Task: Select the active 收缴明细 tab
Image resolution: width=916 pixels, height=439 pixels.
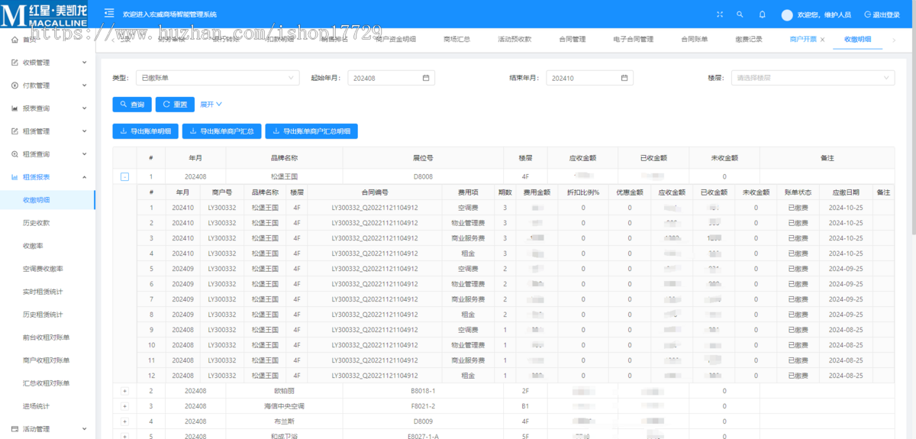Action: click(858, 39)
